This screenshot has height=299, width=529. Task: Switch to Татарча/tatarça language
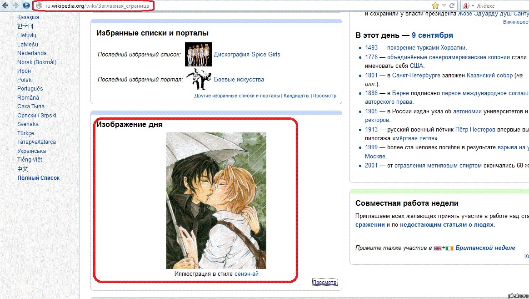[x=36, y=142]
